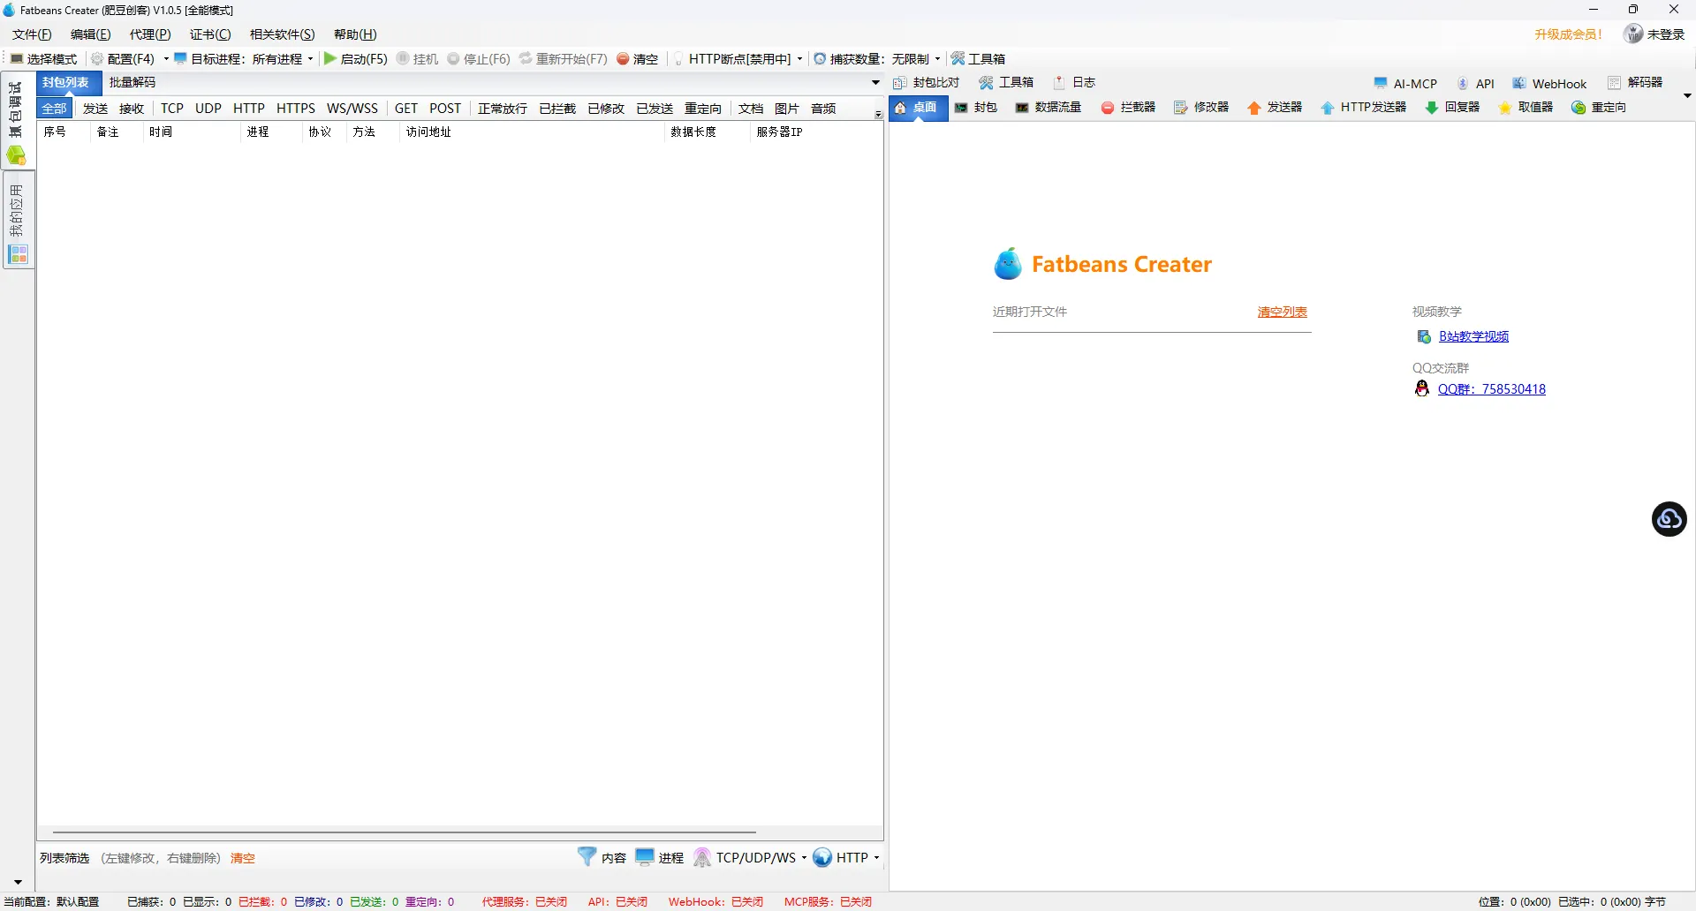
Task: Switch to the 数据流量 tab
Action: click(1049, 108)
